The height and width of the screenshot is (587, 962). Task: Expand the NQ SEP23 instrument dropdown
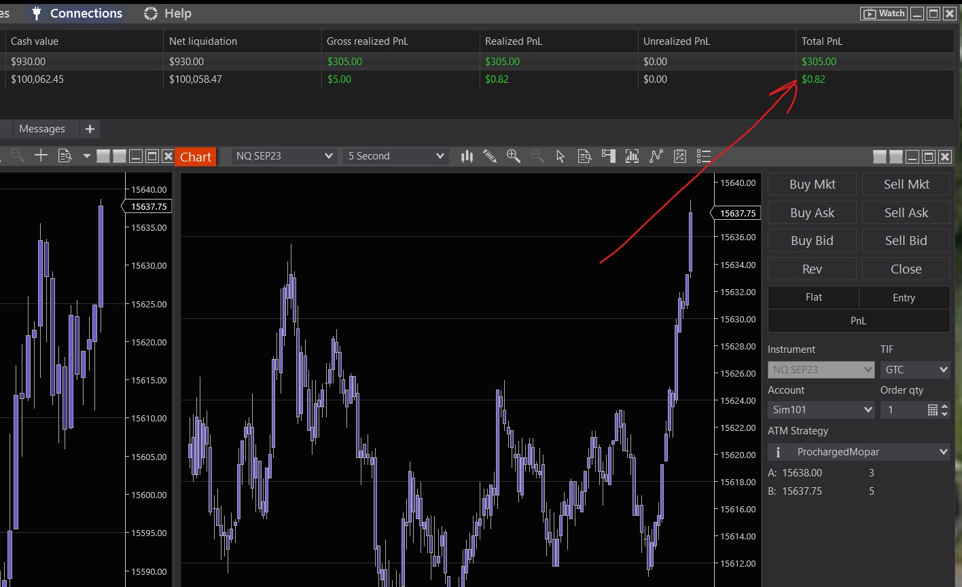point(285,156)
